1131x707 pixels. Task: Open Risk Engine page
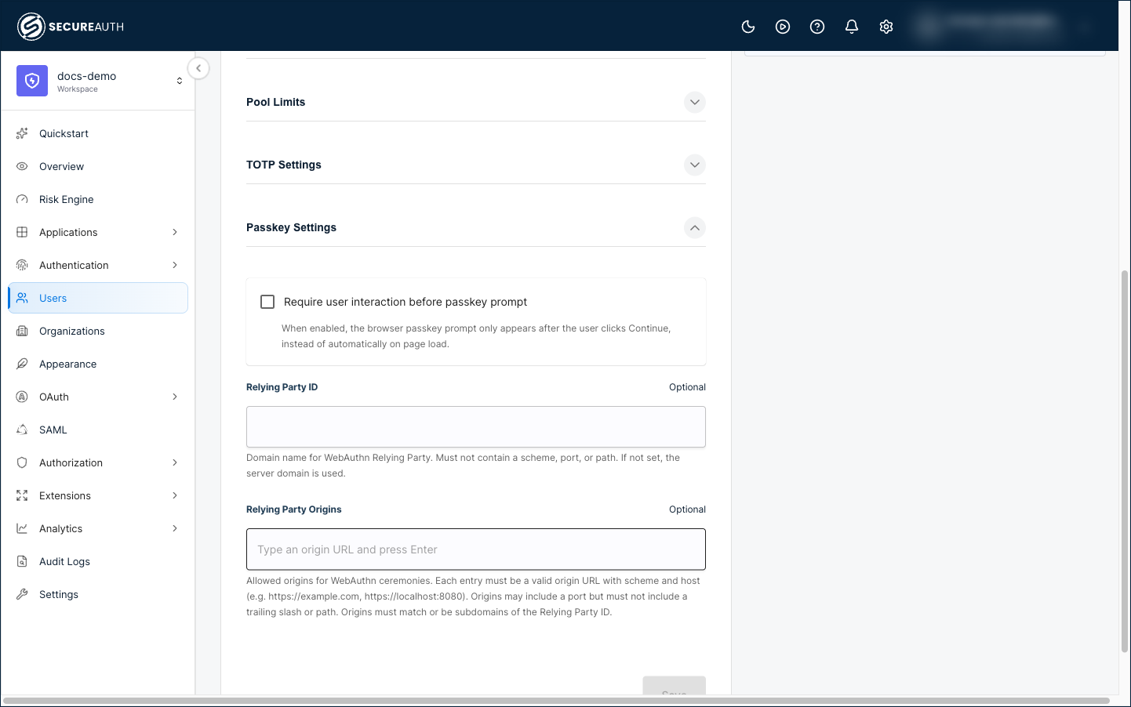coord(98,199)
